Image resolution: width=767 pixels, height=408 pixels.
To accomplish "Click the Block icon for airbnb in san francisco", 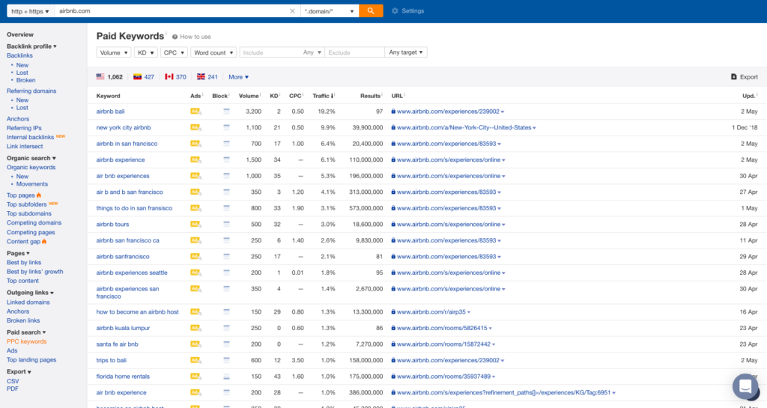I will click(x=226, y=144).
